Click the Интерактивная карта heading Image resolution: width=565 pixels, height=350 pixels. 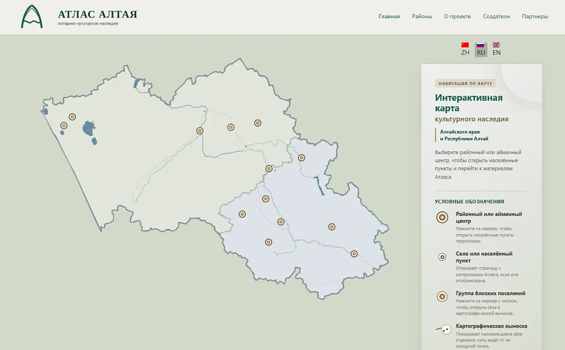[468, 103]
